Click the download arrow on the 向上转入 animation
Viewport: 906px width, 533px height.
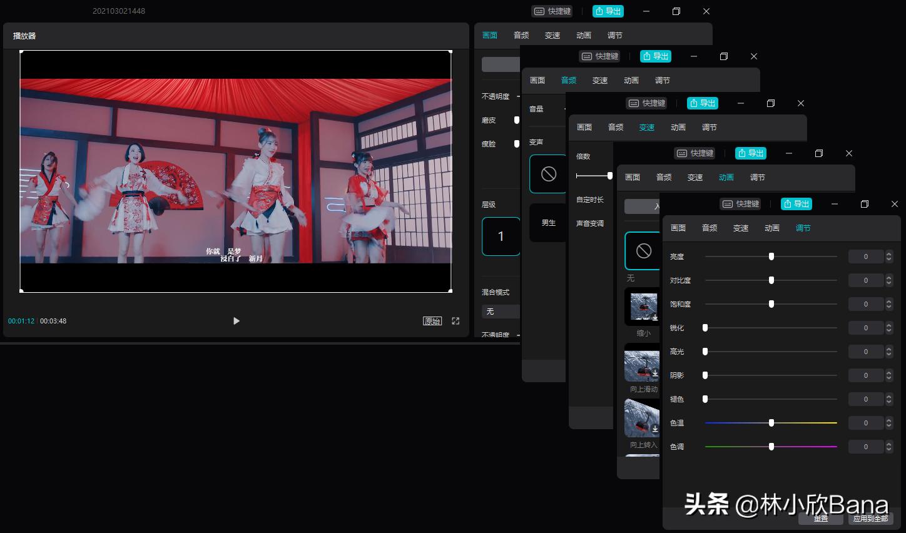(x=654, y=430)
